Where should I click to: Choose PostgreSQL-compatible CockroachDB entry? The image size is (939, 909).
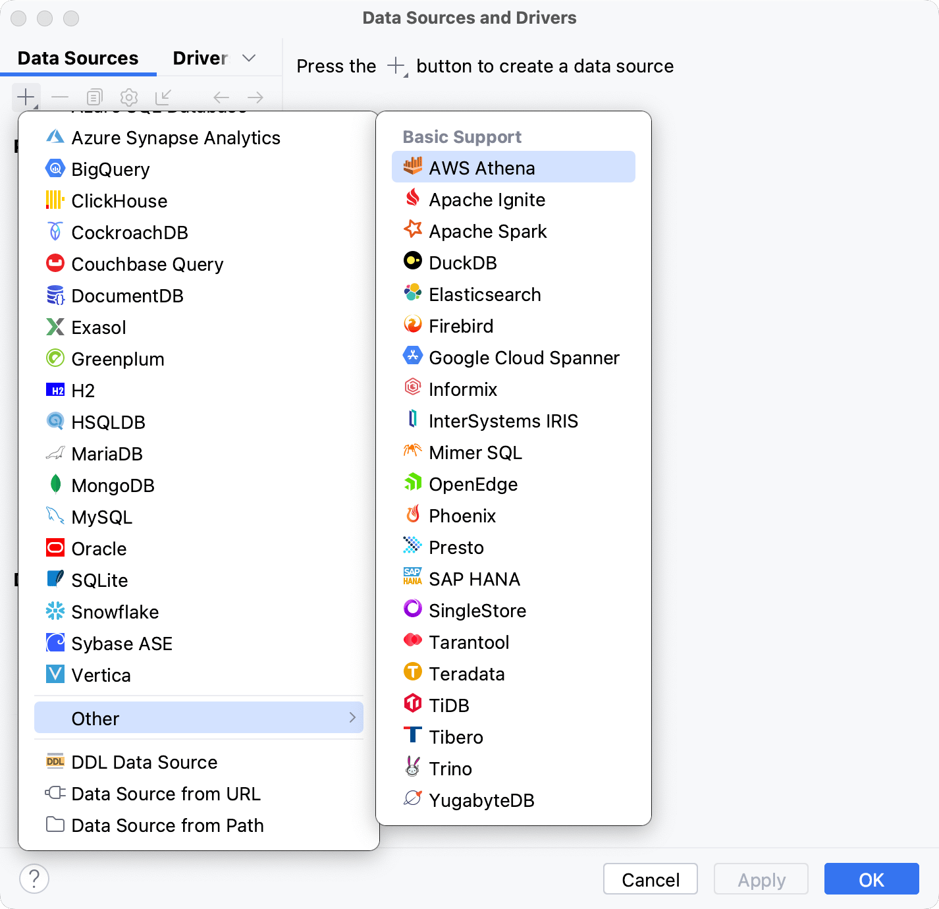(130, 233)
